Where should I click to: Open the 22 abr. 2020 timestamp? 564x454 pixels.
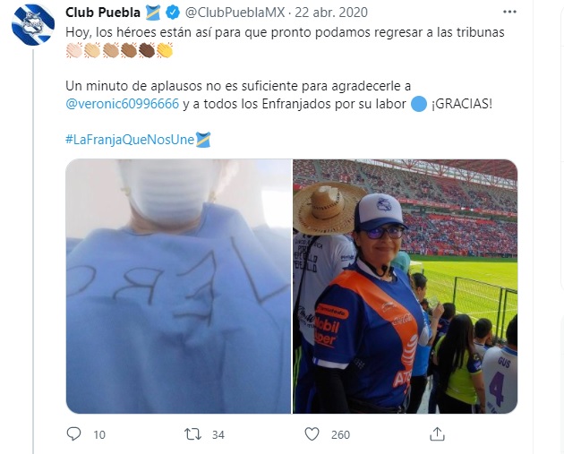331,13
